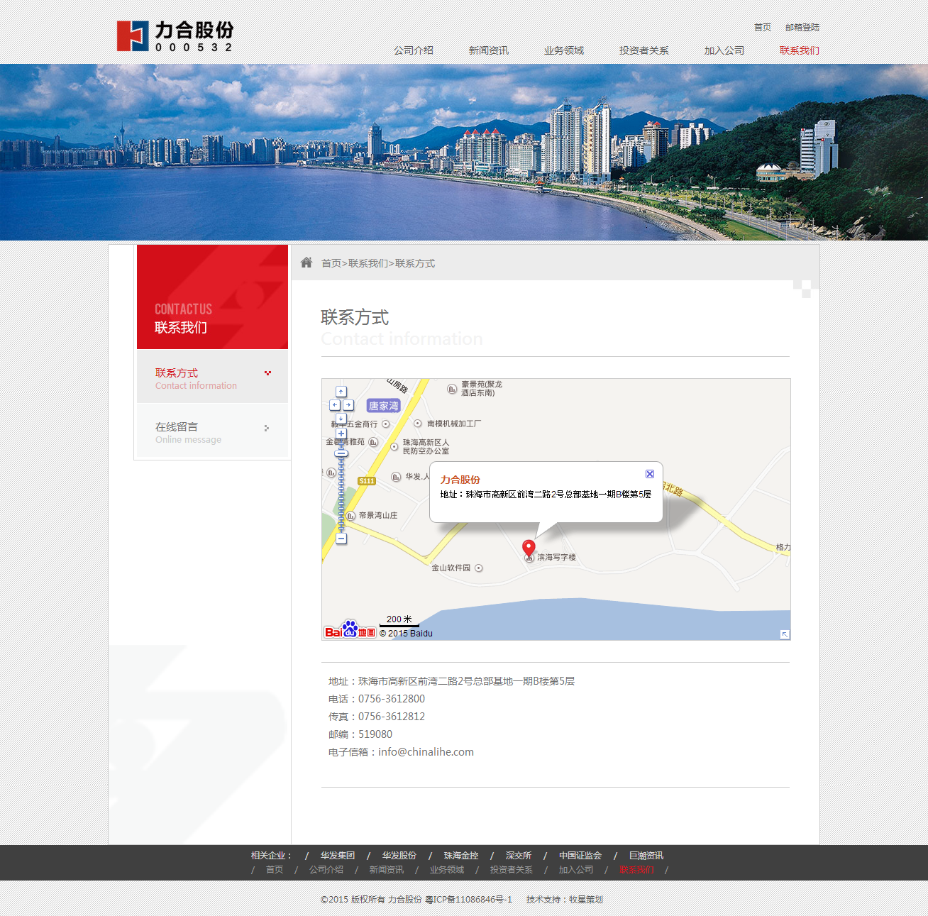
Task: Open the Baidu map logo link
Action: [x=350, y=630]
